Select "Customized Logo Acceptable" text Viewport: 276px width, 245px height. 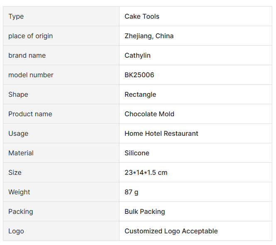tap(171, 231)
